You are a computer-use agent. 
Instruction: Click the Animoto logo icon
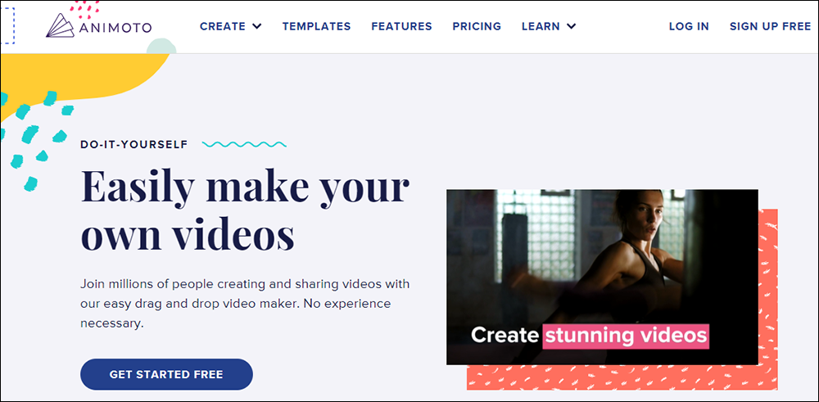[x=61, y=25]
